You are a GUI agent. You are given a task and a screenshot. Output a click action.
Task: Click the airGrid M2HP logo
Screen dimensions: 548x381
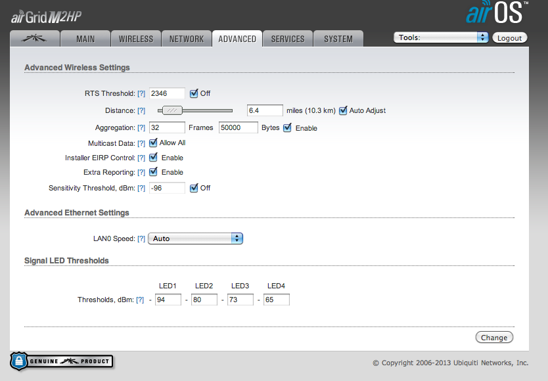(x=47, y=17)
